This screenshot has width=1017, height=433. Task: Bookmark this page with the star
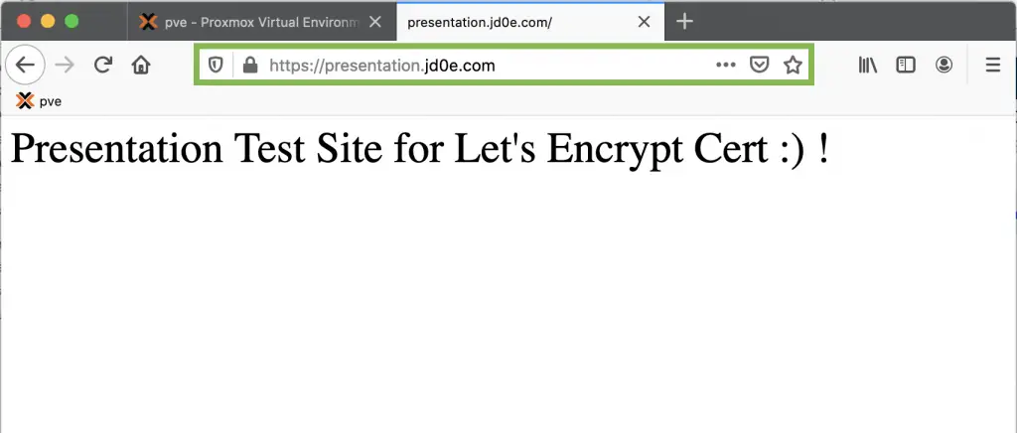coord(793,65)
